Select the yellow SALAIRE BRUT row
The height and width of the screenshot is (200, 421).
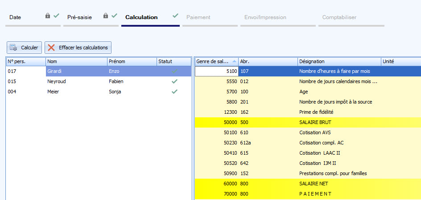coord(315,122)
